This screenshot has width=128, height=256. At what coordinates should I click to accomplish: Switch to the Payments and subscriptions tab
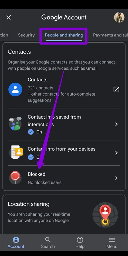(110, 35)
